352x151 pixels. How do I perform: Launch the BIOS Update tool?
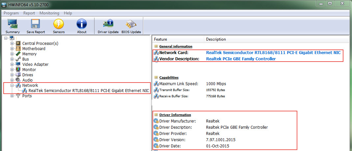pos(131,26)
